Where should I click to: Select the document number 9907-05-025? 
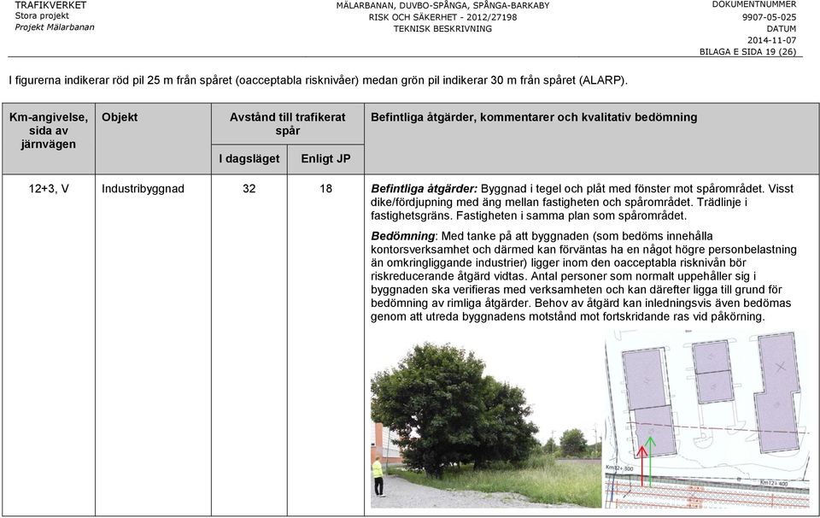770,17
